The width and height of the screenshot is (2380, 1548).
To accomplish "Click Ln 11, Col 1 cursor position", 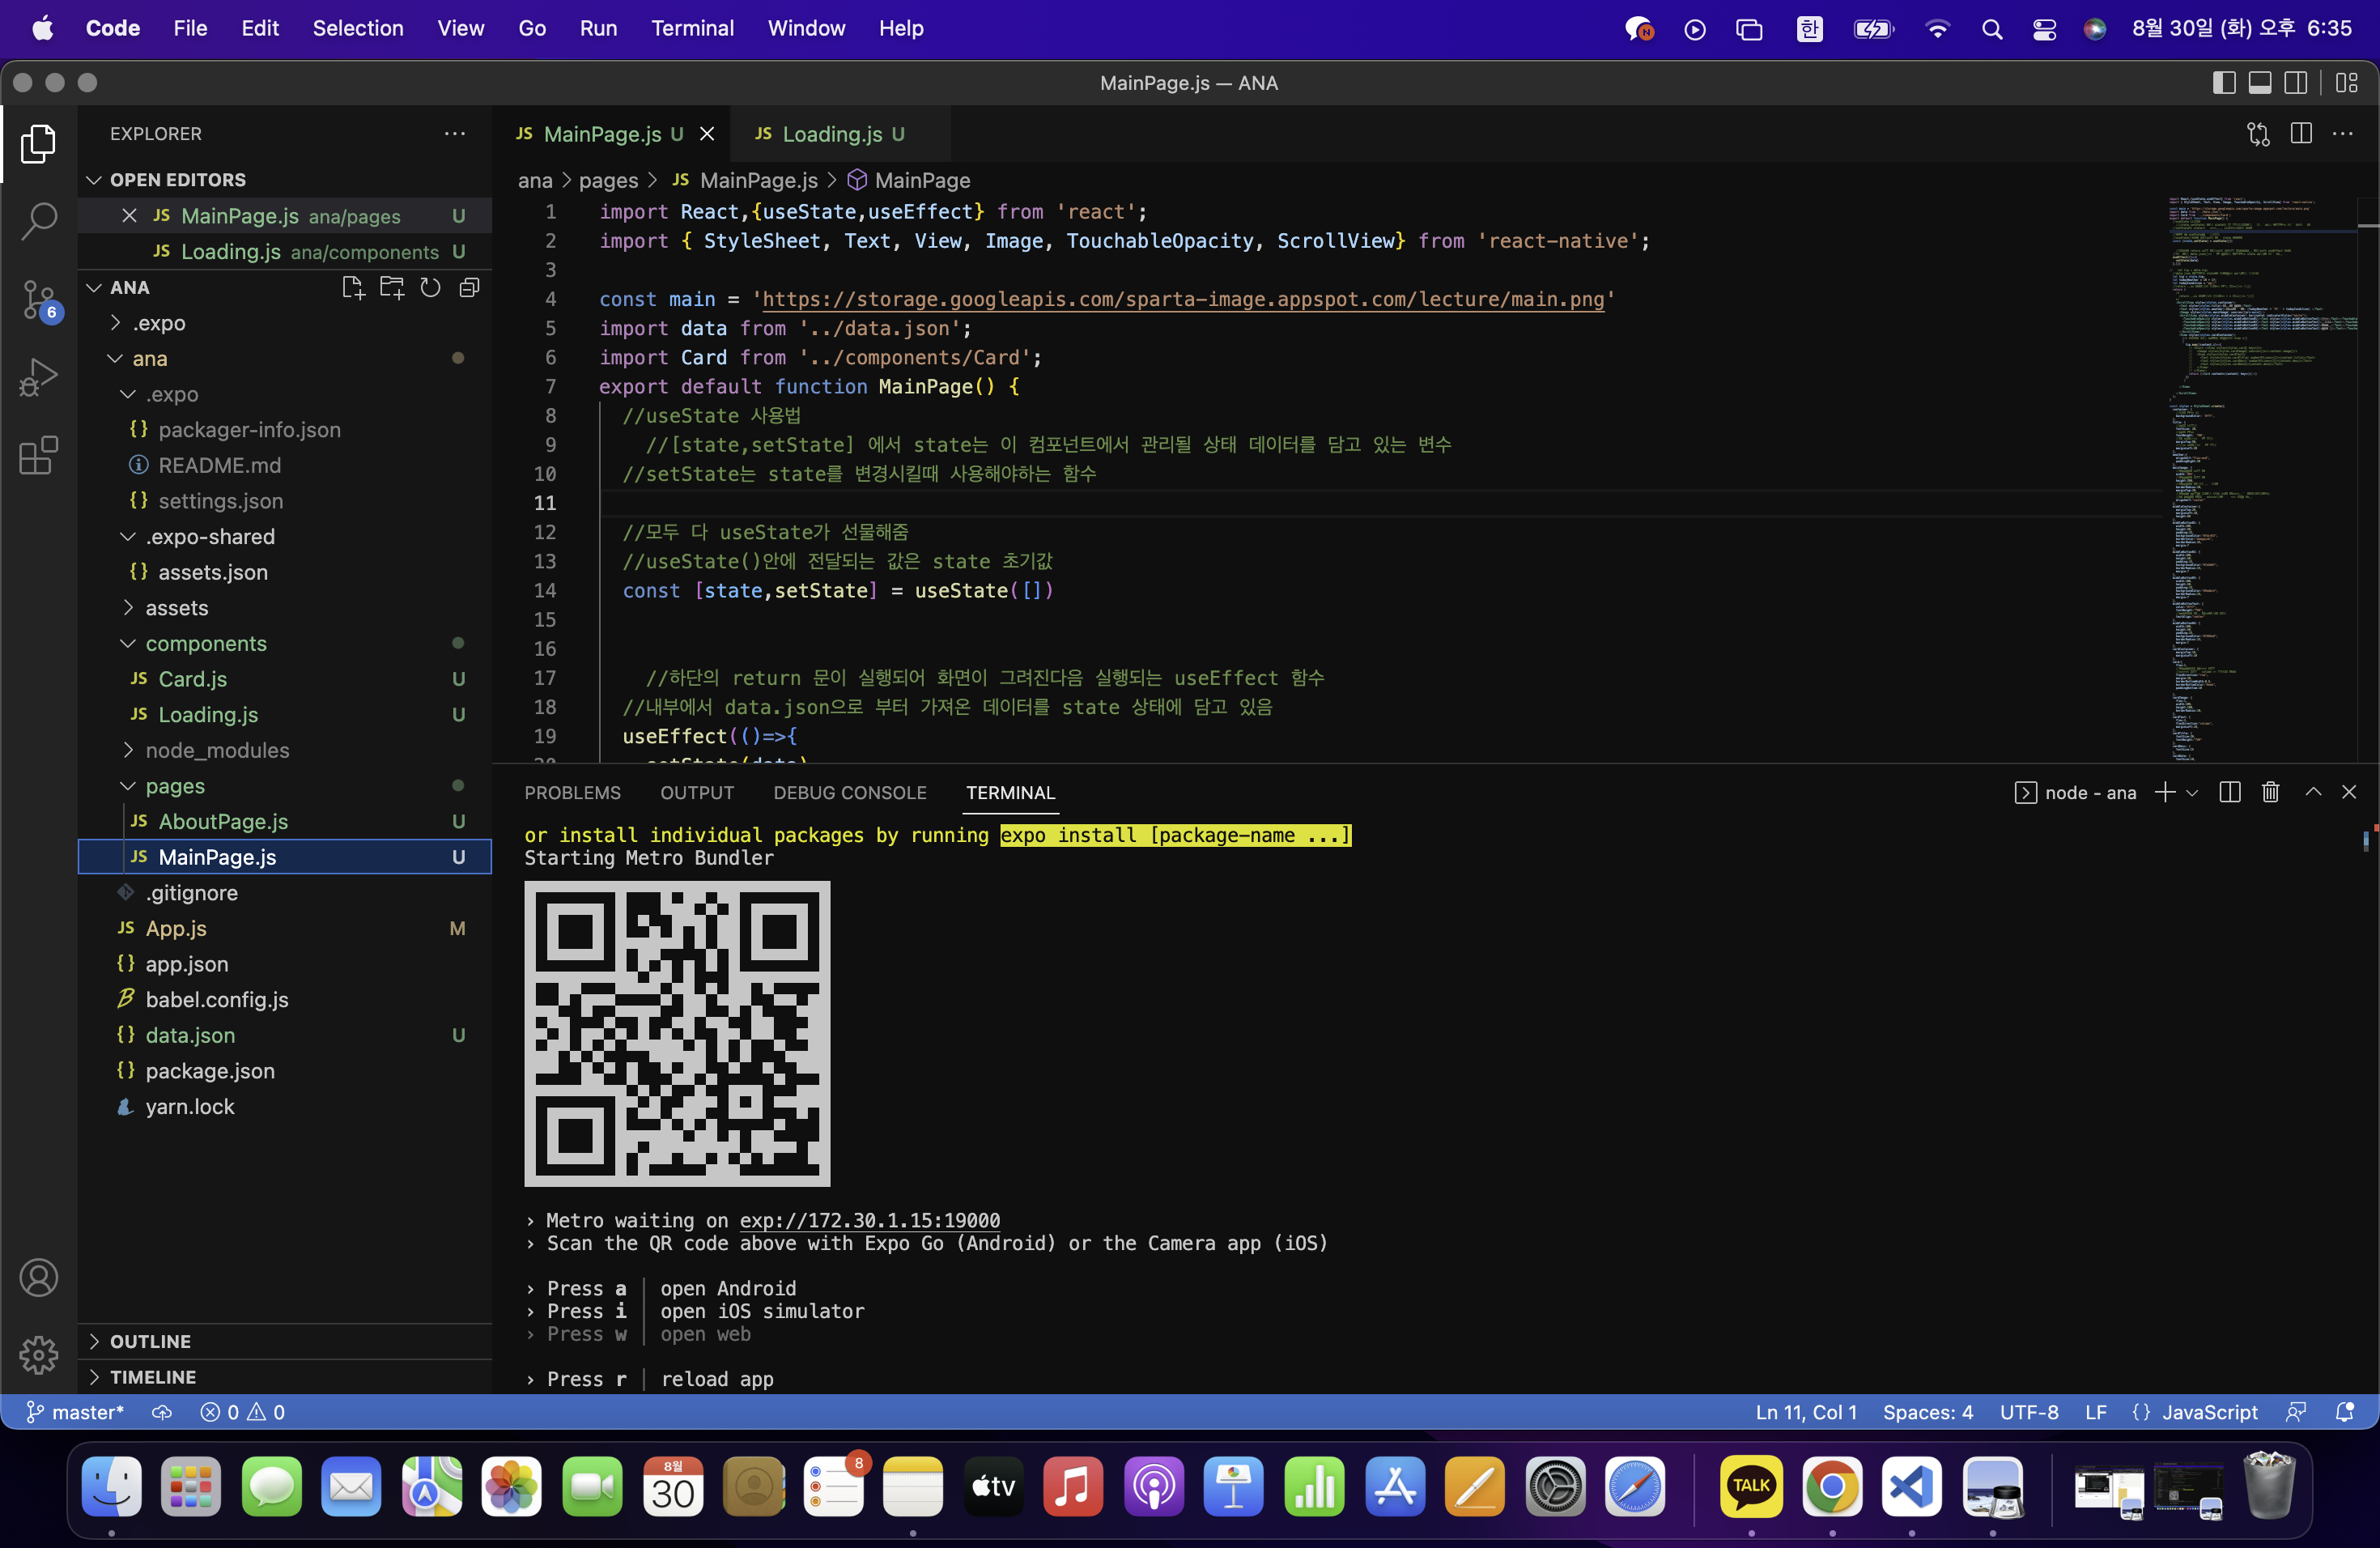I will pyautogui.click(x=1806, y=1412).
